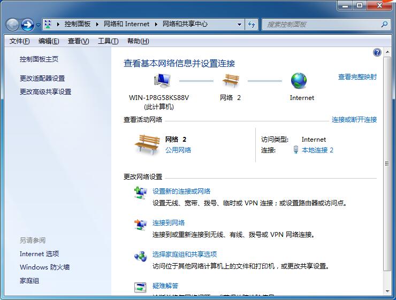The height and width of the screenshot is (300, 396).
Task: Expand the recent pages dropdown arrow
Action: click(x=38, y=25)
